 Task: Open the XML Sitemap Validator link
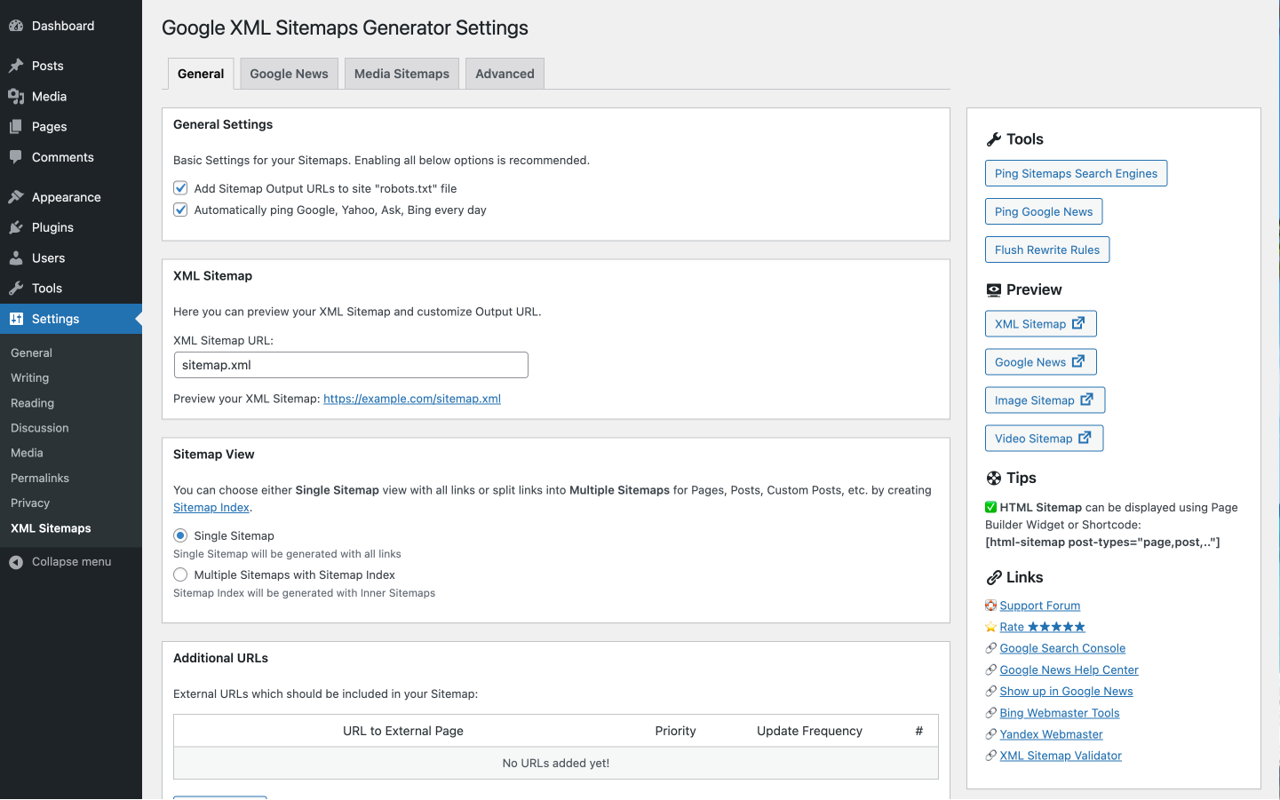[x=1061, y=756]
